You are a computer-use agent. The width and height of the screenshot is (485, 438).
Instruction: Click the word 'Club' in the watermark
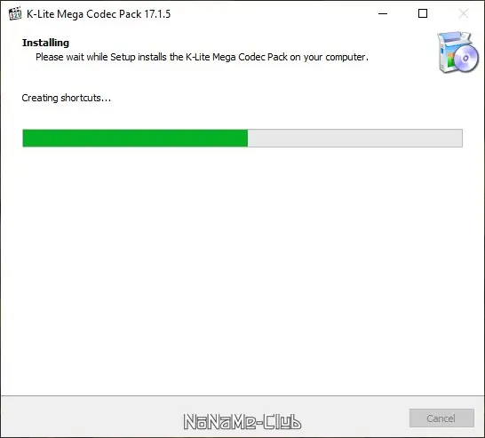282,422
